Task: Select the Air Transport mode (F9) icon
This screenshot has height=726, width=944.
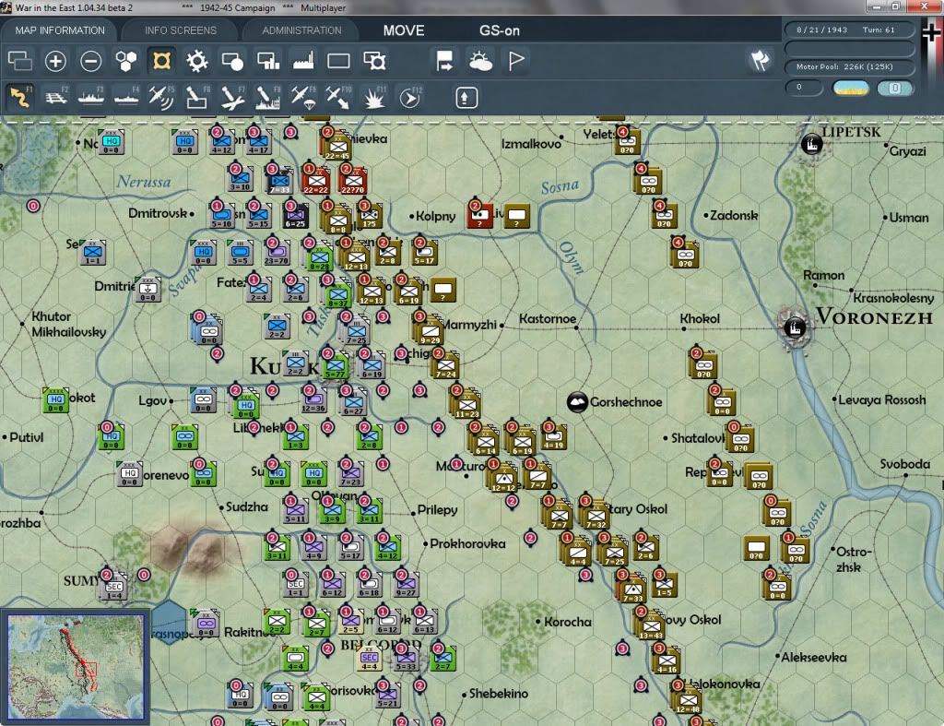Action: point(302,97)
